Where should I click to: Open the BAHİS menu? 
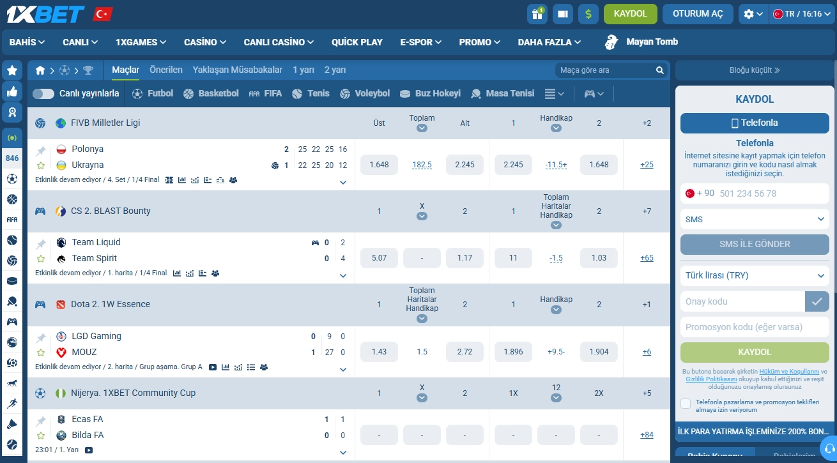(27, 42)
